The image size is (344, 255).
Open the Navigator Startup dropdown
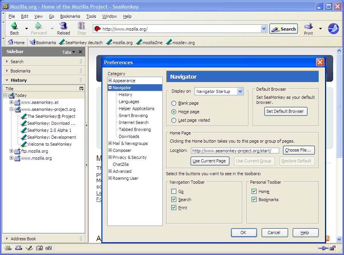click(x=219, y=91)
